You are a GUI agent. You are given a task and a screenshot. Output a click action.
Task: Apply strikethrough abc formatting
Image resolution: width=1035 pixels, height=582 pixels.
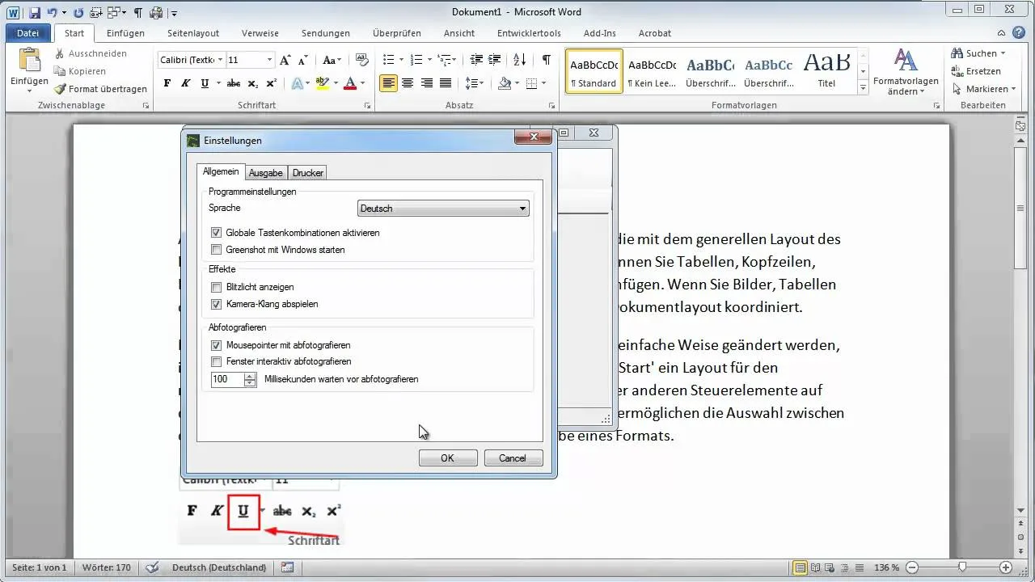(234, 83)
